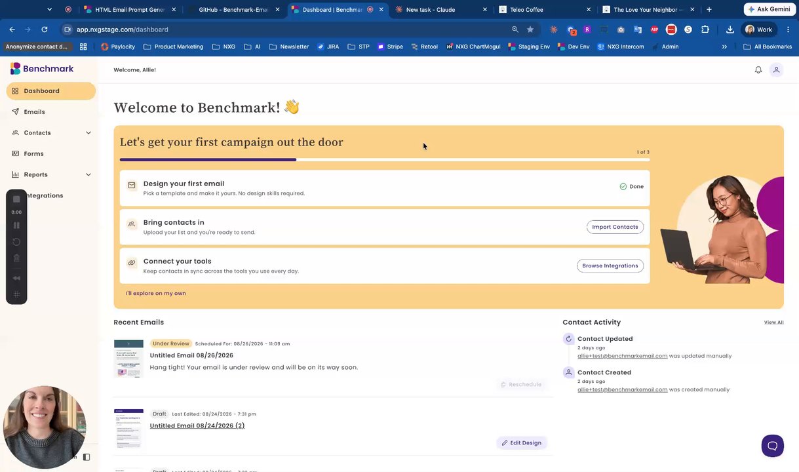Click the browser reload icon
This screenshot has height=472, width=799.
(45, 29)
